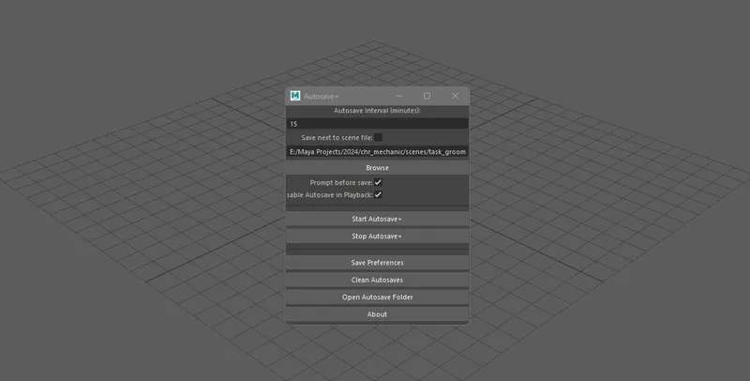Click the Autosave Interval (minutes) label
This screenshot has height=381, width=750.
pyautogui.click(x=377, y=111)
